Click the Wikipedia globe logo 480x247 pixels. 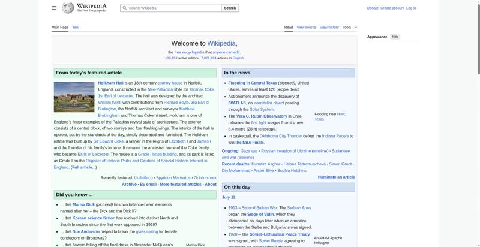(x=68, y=8)
